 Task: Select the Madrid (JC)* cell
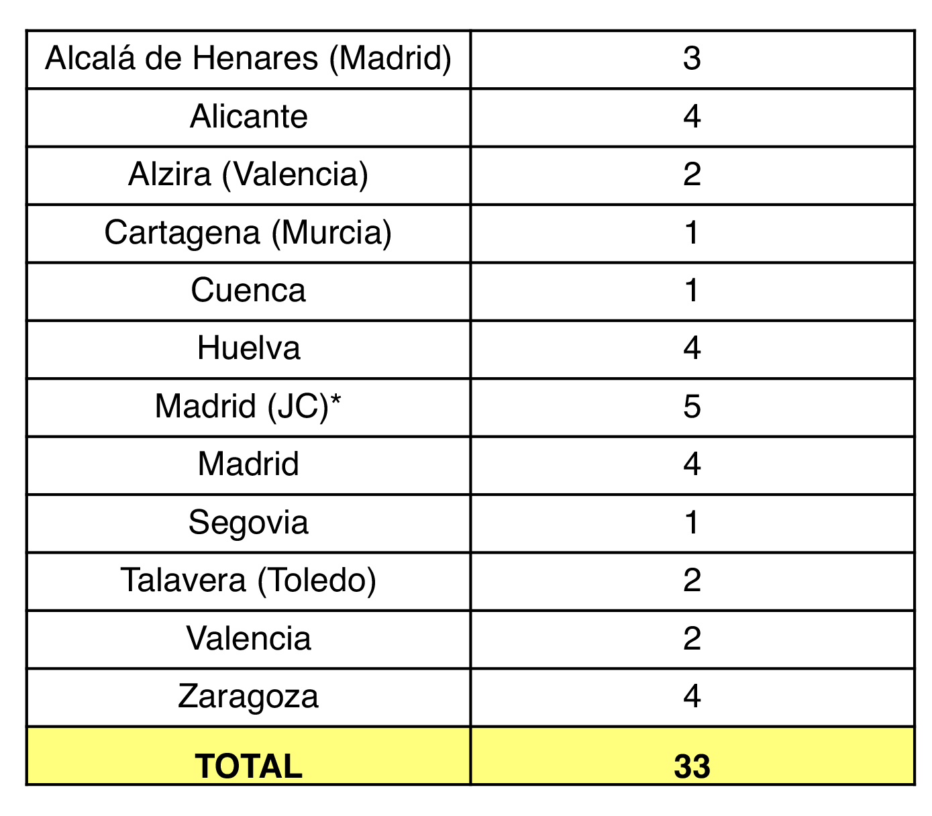tap(248, 407)
